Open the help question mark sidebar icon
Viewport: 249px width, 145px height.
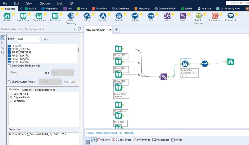point(3,52)
